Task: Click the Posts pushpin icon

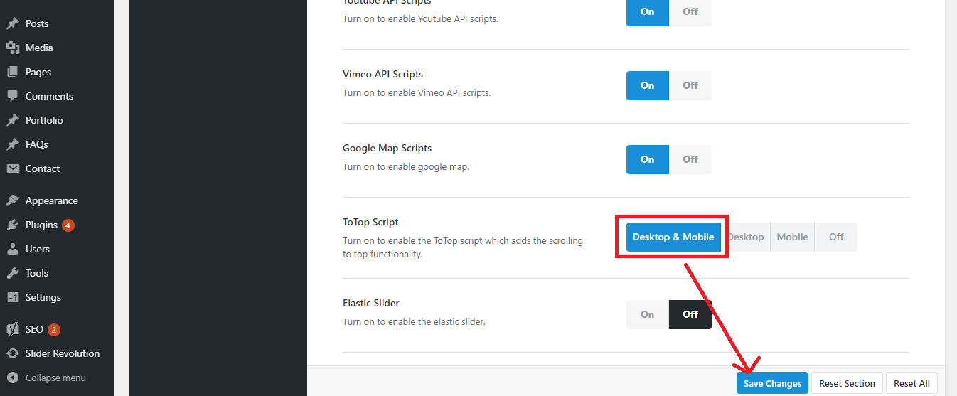Action: [x=13, y=23]
